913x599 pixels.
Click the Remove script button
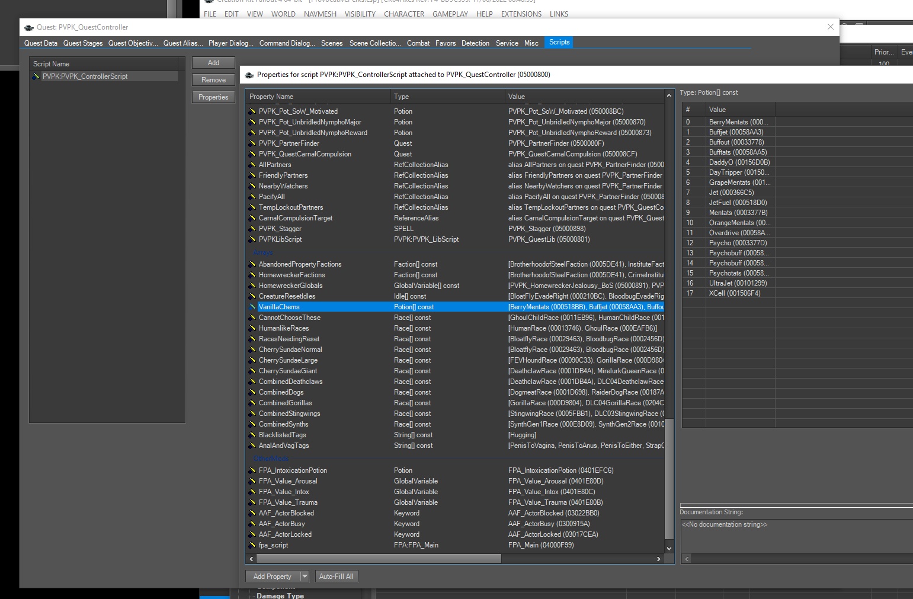point(213,80)
